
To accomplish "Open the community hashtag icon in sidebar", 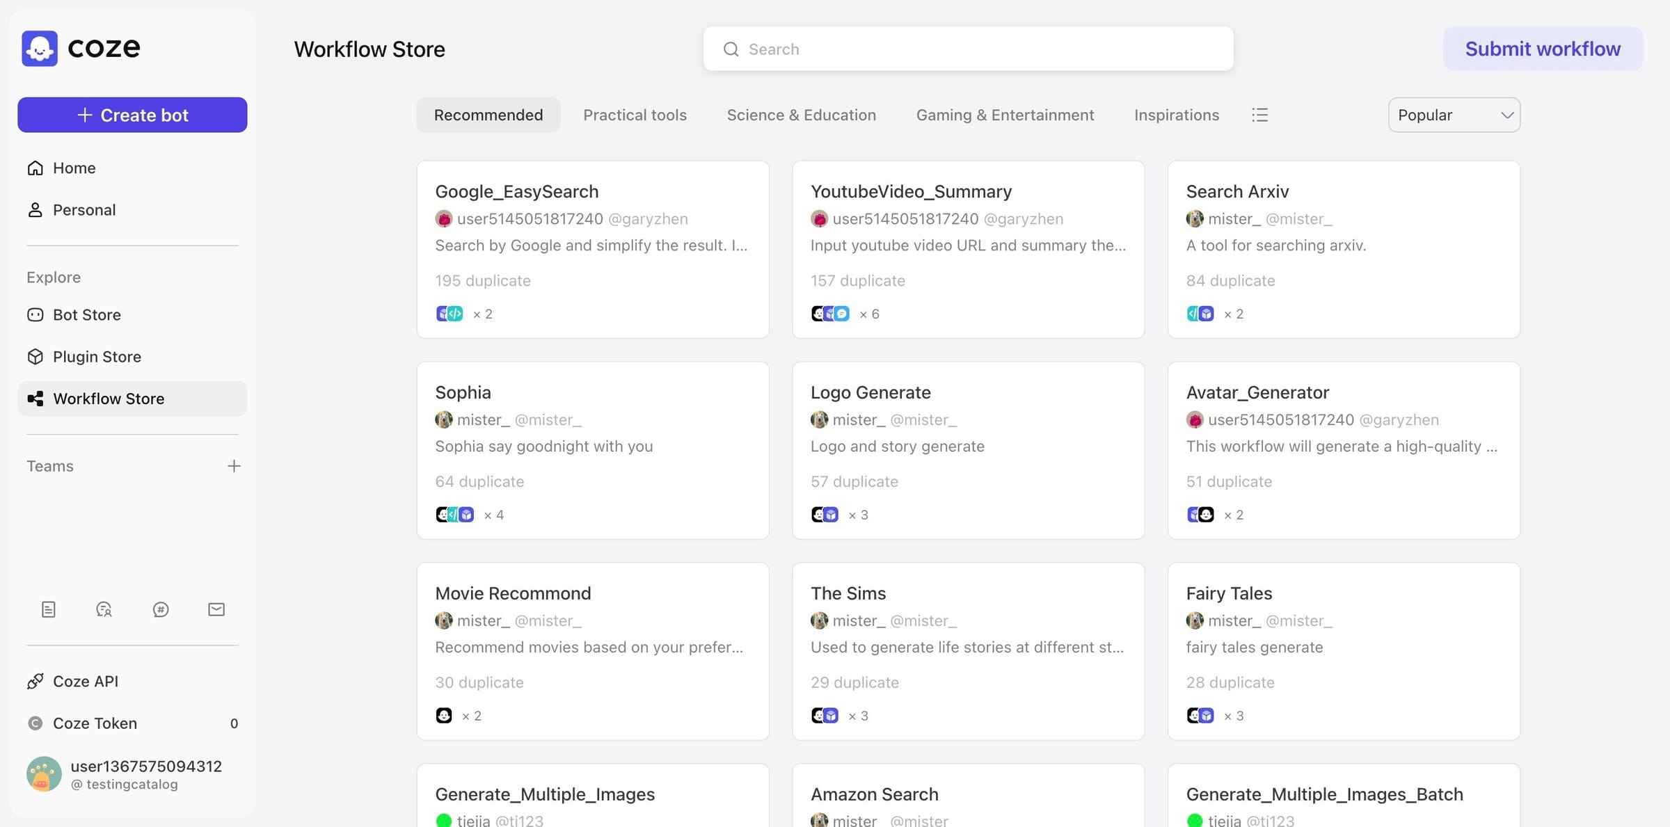I will [161, 609].
